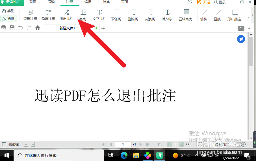Viewport: 256px width, 161px height.
Task: Expand the Line (直线) dropdown arrow
Action: (222, 19)
